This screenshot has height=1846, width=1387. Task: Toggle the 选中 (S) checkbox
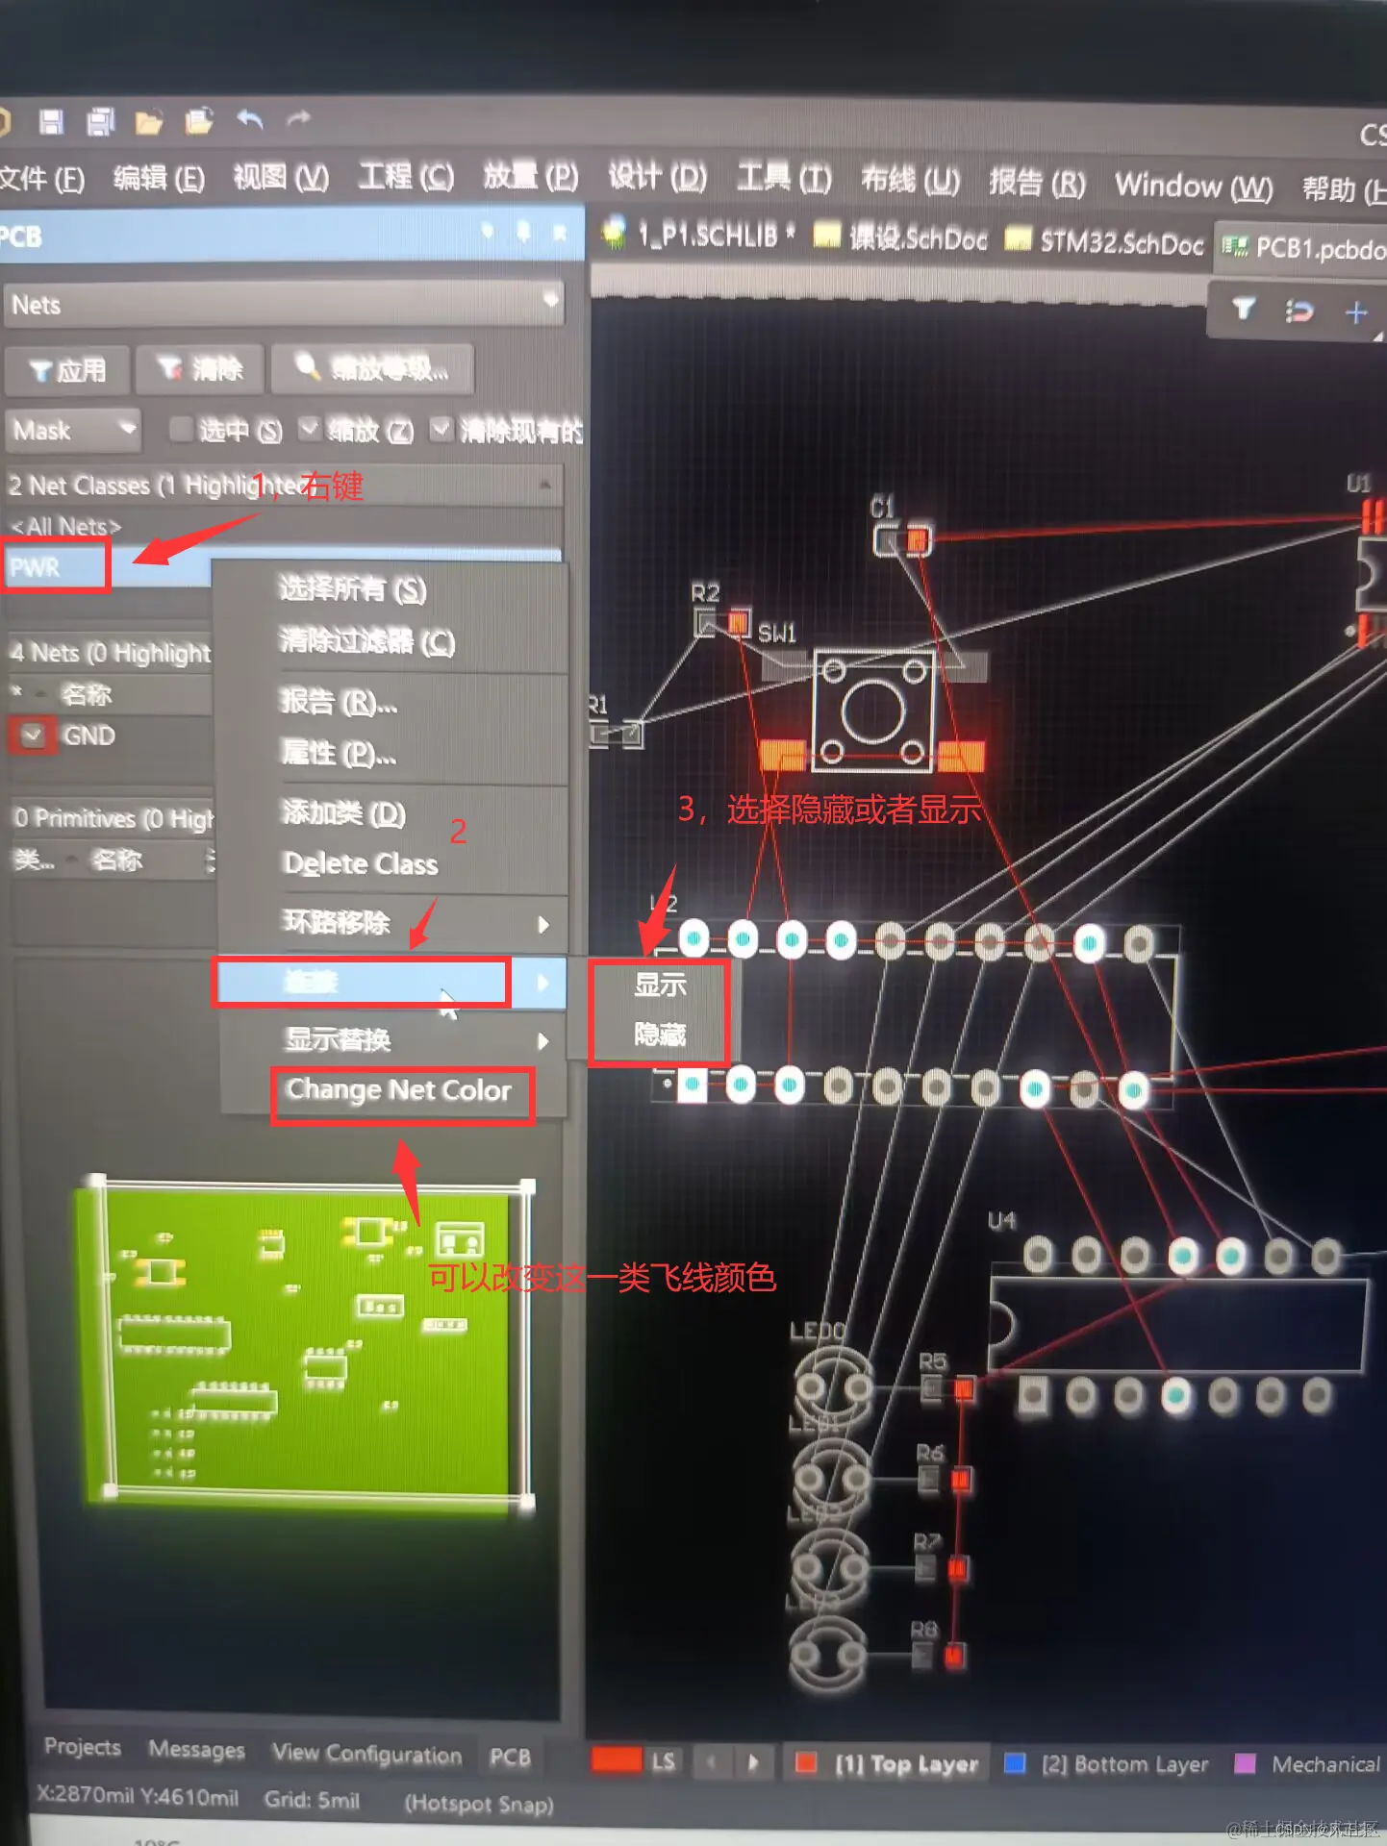click(180, 430)
